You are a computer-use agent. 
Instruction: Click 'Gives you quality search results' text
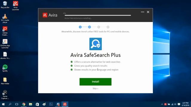point(91,66)
